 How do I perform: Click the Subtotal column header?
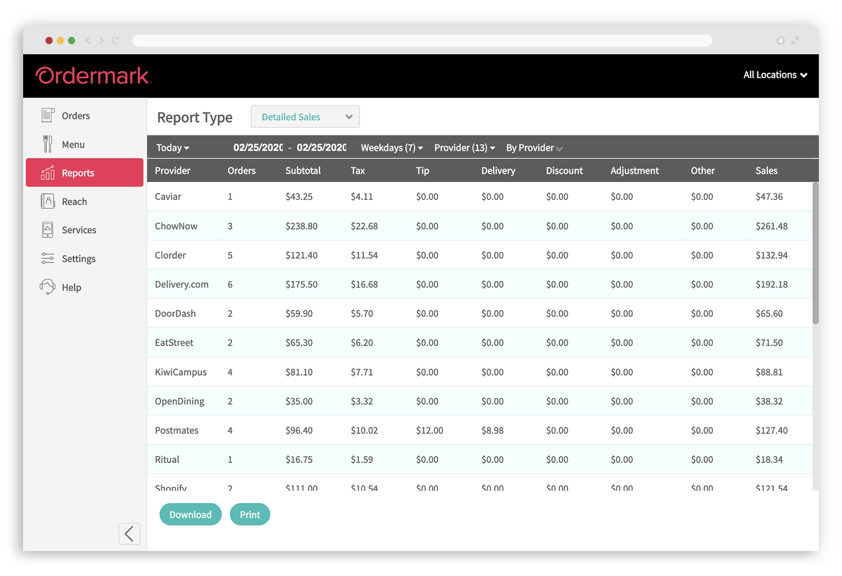[303, 170]
